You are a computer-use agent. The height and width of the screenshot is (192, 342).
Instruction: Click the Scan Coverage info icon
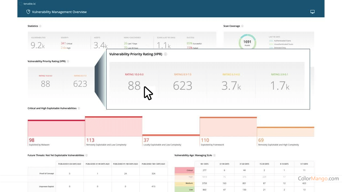coord(242,26)
